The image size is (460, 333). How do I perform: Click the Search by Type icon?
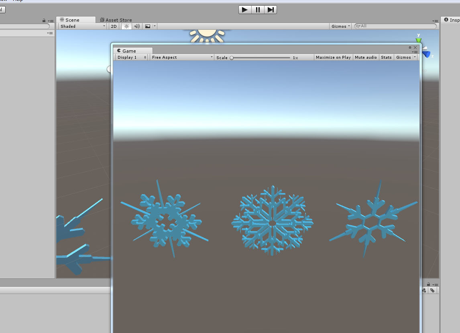pos(424,290)
